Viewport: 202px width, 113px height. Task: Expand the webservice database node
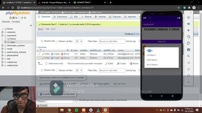coord(2,62)
